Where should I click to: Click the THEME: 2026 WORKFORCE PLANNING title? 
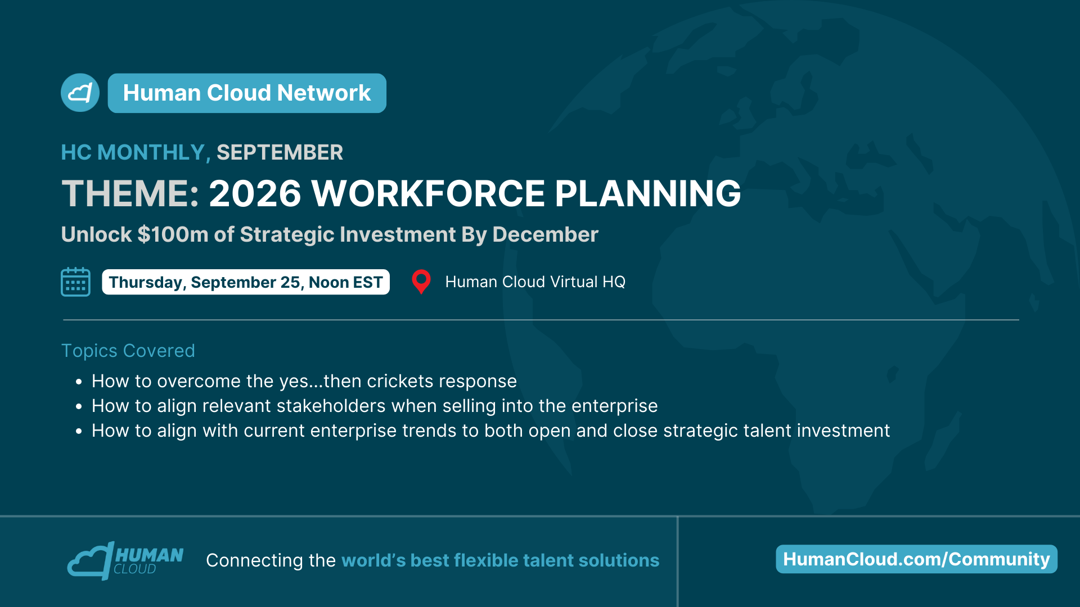point(401,193)
